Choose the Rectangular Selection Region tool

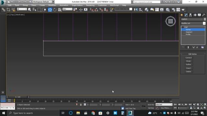coord(39,10)
